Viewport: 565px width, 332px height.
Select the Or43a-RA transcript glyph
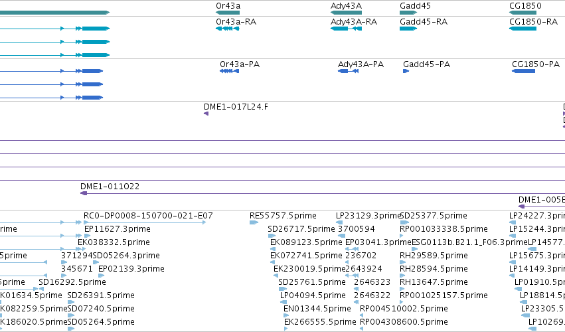[228, 29]
